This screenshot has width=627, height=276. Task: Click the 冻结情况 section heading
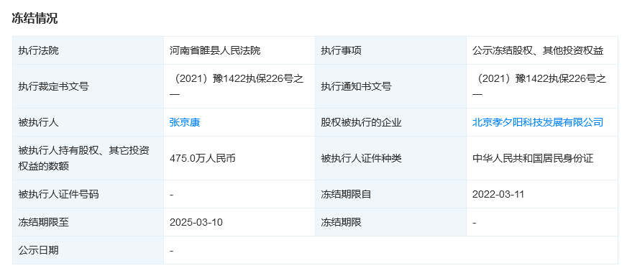pos(35,19)
